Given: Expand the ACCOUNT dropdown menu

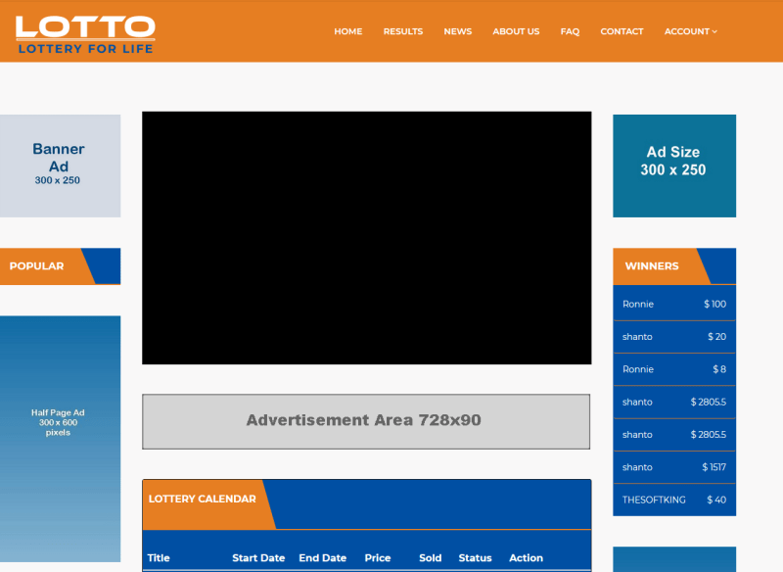Looking at the screenshot, I should (690, 31).
